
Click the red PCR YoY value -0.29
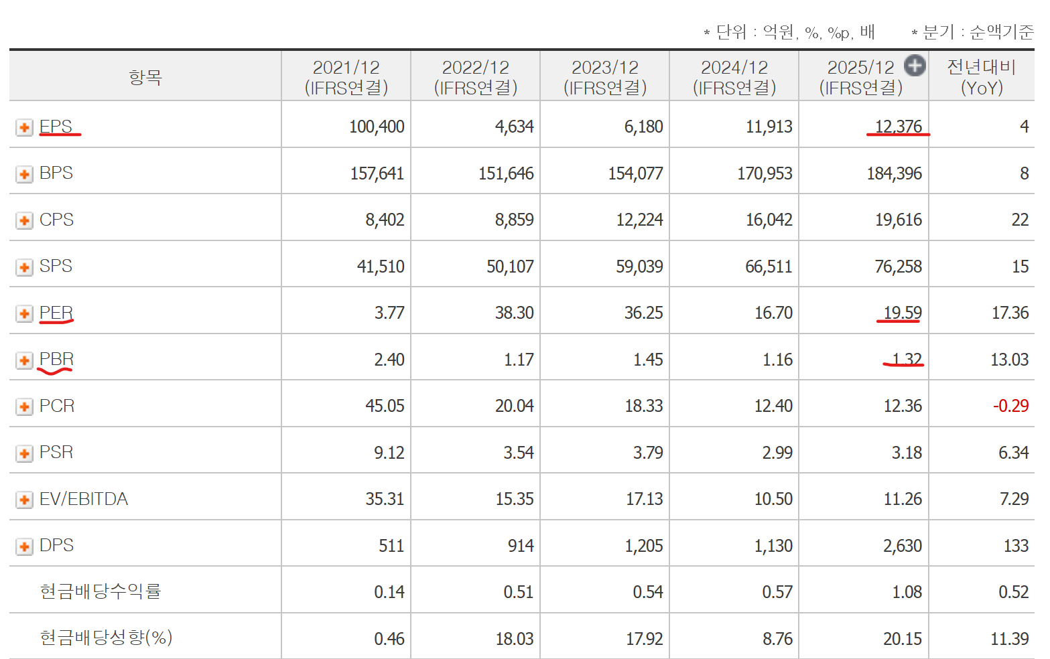1010,406
